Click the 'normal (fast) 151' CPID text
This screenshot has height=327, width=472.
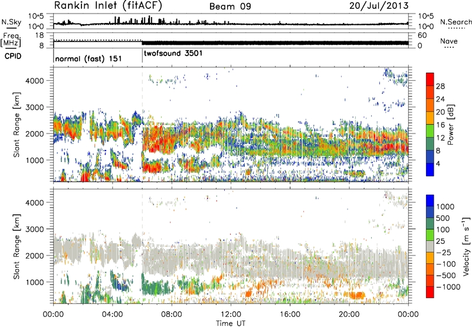pos(88,58)
